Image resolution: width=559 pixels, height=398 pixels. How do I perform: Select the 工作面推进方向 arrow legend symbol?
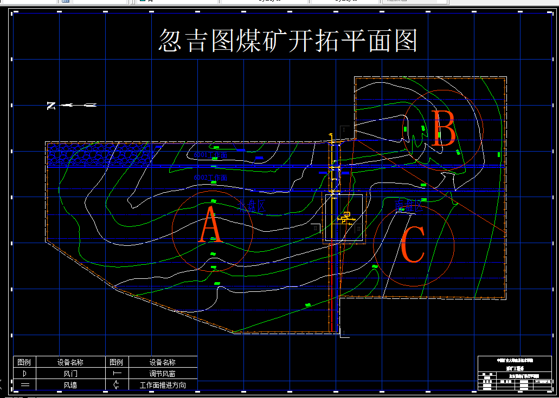[116, 385]
